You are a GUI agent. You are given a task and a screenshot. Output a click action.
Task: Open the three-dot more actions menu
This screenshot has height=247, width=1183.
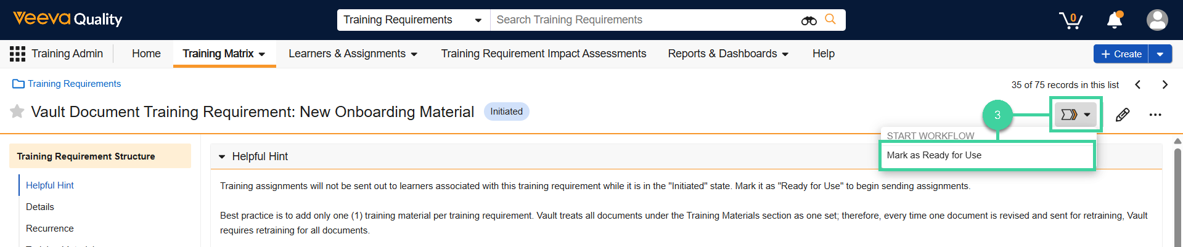[x=1155, y=115]
